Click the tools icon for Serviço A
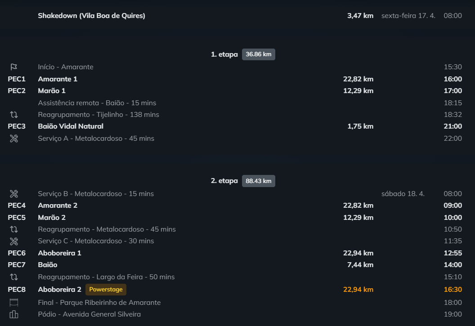This screenshot has height=326, width=475. (13, 138)
